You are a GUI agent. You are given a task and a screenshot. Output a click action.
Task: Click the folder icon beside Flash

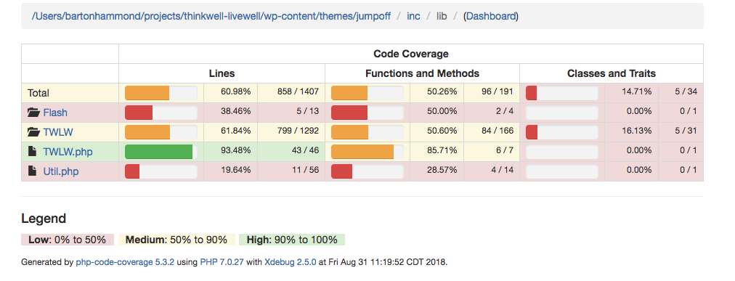coord(33,113)
